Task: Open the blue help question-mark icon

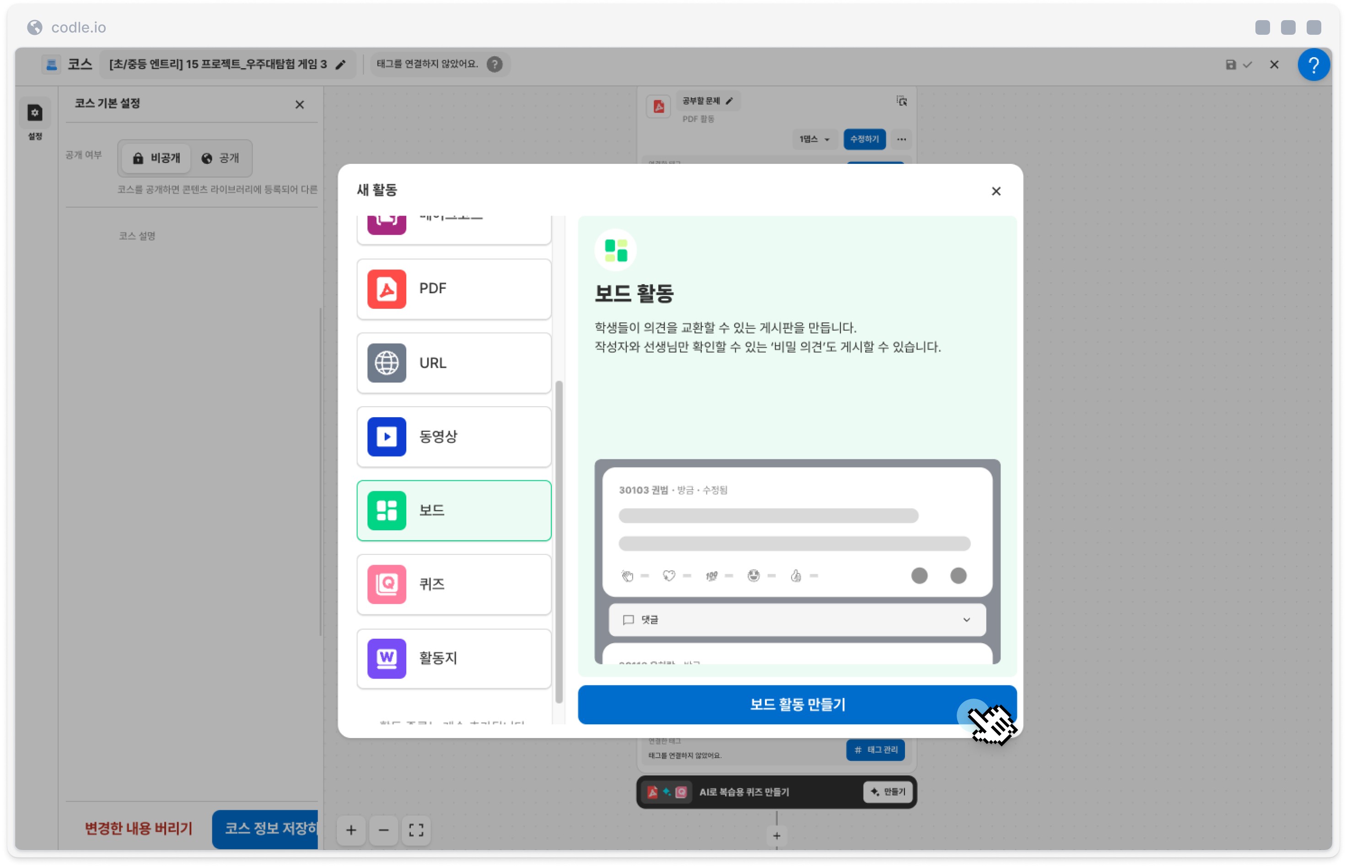Action: pyautogui.click(x=1314, y=65)
